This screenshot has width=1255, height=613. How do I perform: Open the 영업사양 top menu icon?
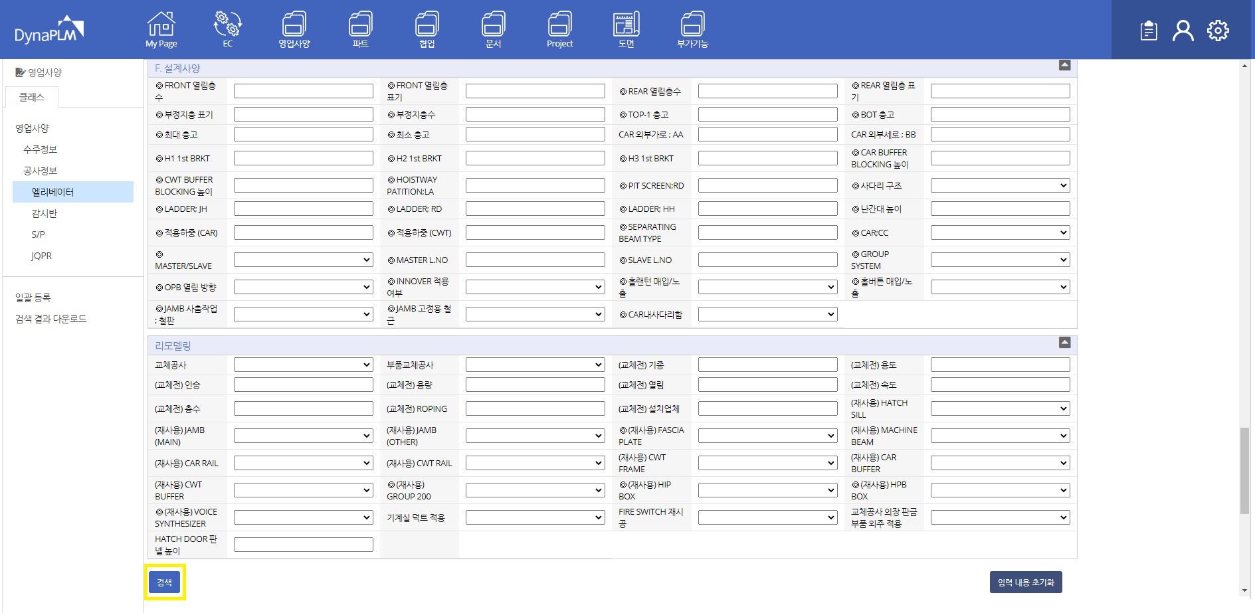point(294,29)
